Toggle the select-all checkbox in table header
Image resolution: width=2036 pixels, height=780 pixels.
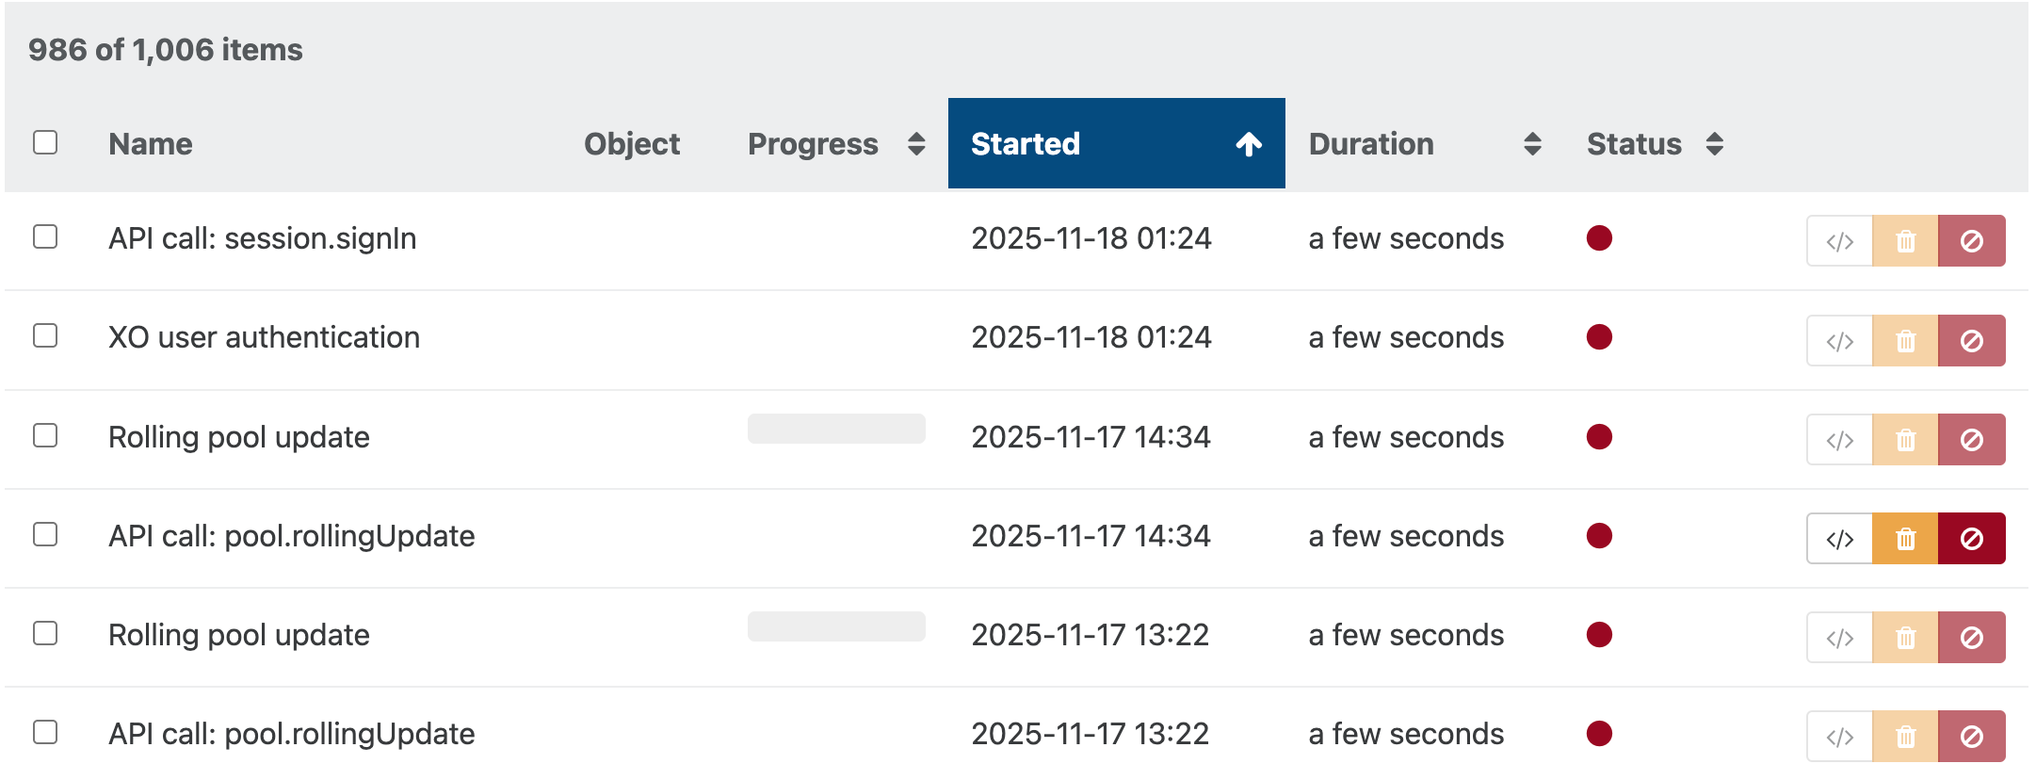[x=45, y=142]
